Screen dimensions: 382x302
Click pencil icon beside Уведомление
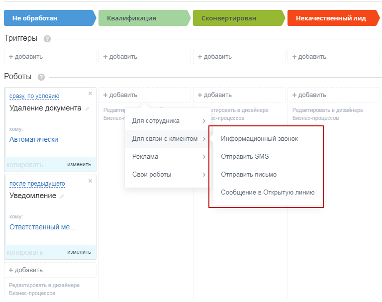(x=62, y=196)
